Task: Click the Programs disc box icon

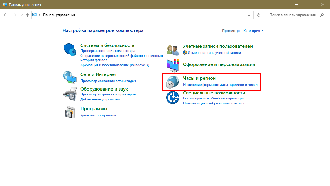Action: (70, 112)
